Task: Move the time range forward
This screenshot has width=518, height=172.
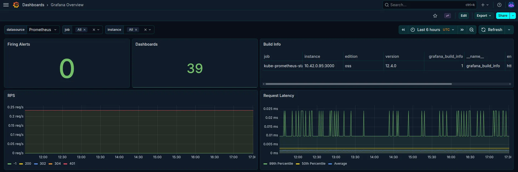Action: point(462,30)
